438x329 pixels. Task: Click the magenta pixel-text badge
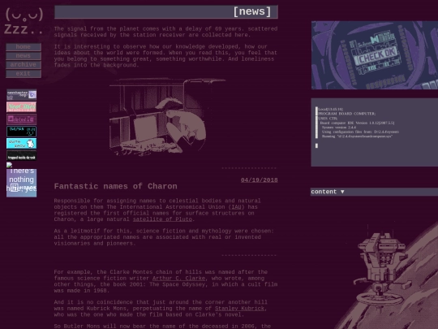tap(22, 119)
